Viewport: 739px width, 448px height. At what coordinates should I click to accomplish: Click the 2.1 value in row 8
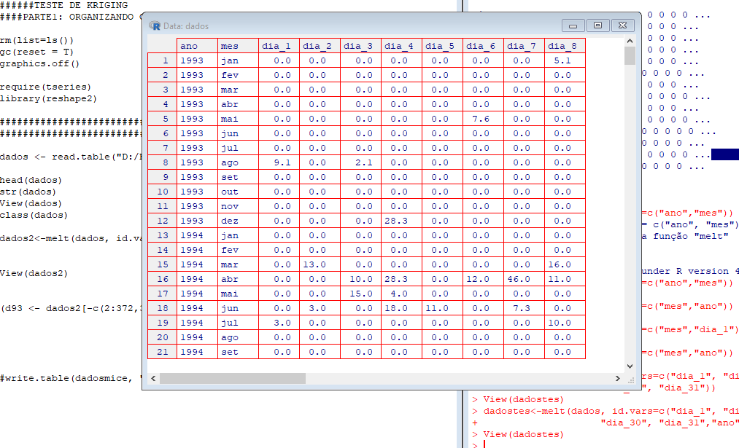tap(360, 162)
